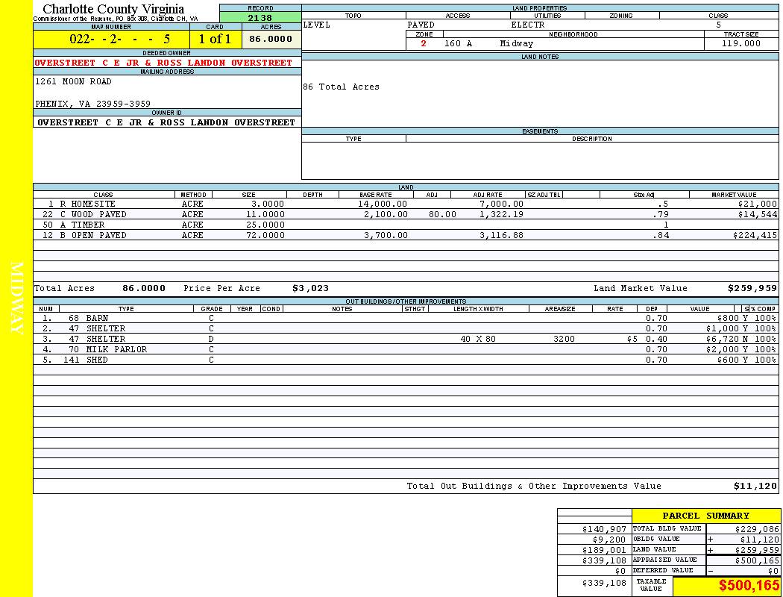
Task: Click the Midway neighborhood value
Action: (517, 43)
